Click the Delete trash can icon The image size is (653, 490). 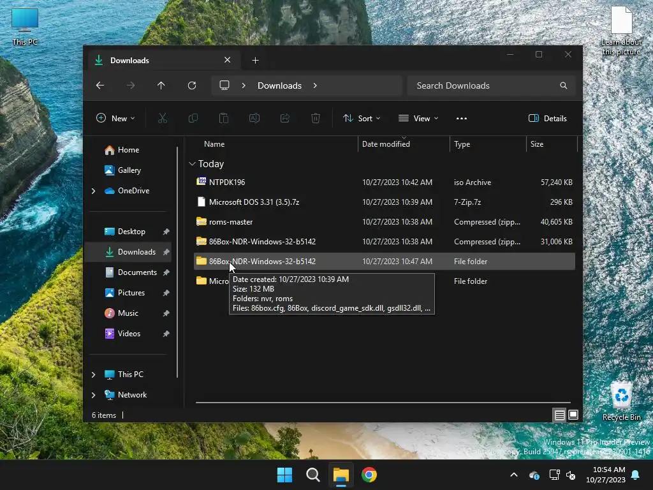click(x=316, y=118)
